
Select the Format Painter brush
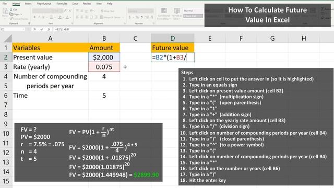[x=11, y=19]
